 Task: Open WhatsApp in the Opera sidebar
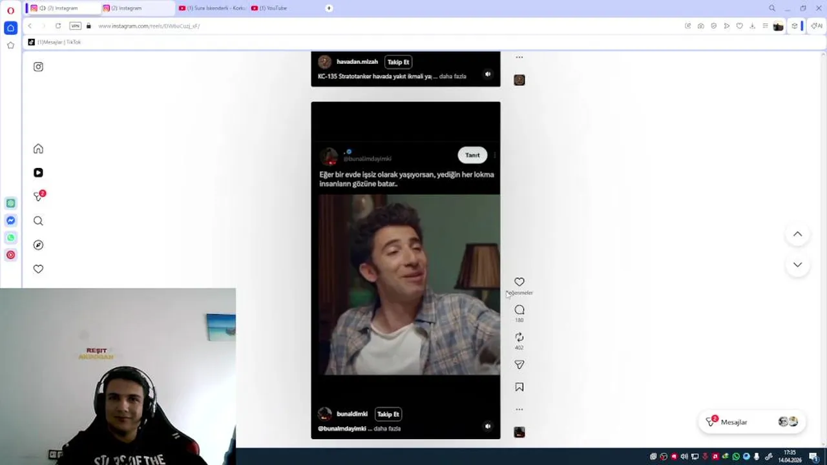(10, 238)
